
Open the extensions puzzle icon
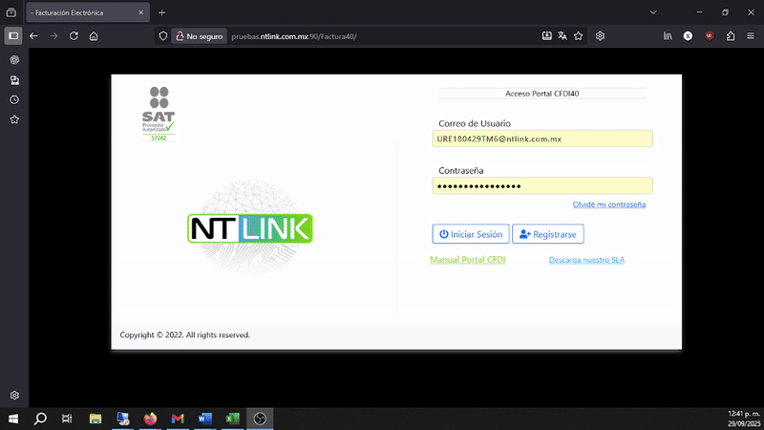(731, 36)
